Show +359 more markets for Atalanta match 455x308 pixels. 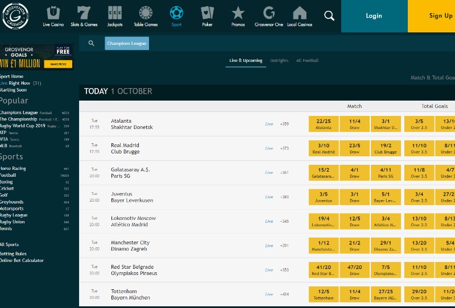pyautogui.click(x=284, y=124)
